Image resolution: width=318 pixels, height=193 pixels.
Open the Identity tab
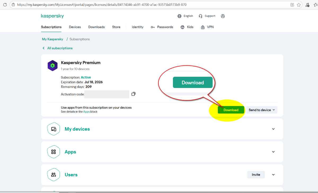[138, 27]
